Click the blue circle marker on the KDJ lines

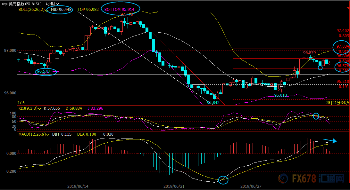click(316, 116)
